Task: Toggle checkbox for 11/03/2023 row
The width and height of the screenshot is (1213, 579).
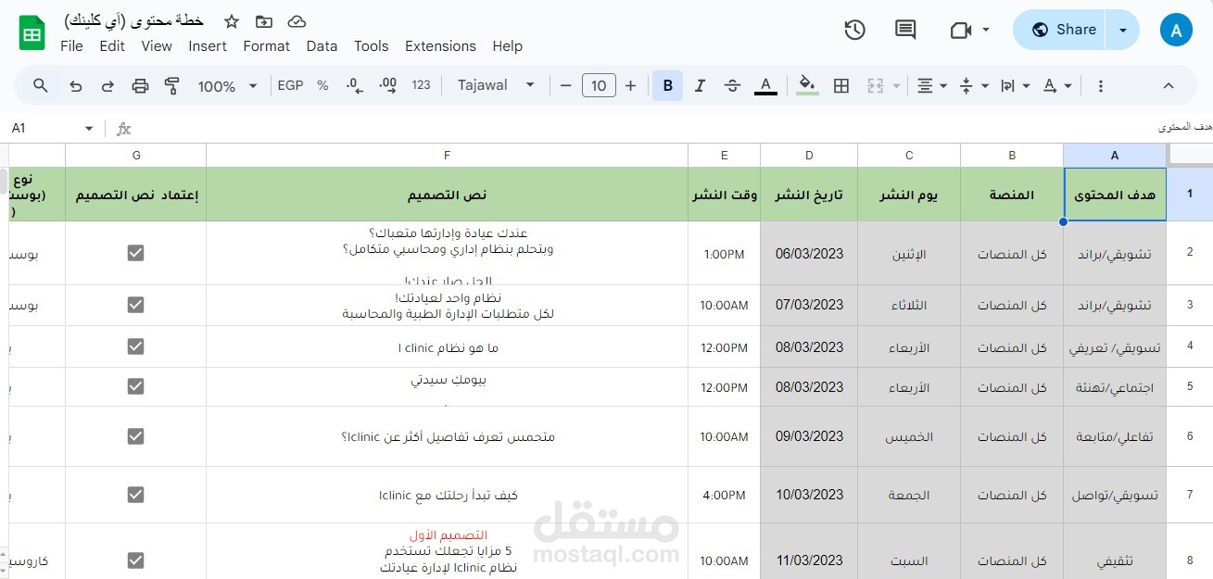Action: (x=135, y=560)
